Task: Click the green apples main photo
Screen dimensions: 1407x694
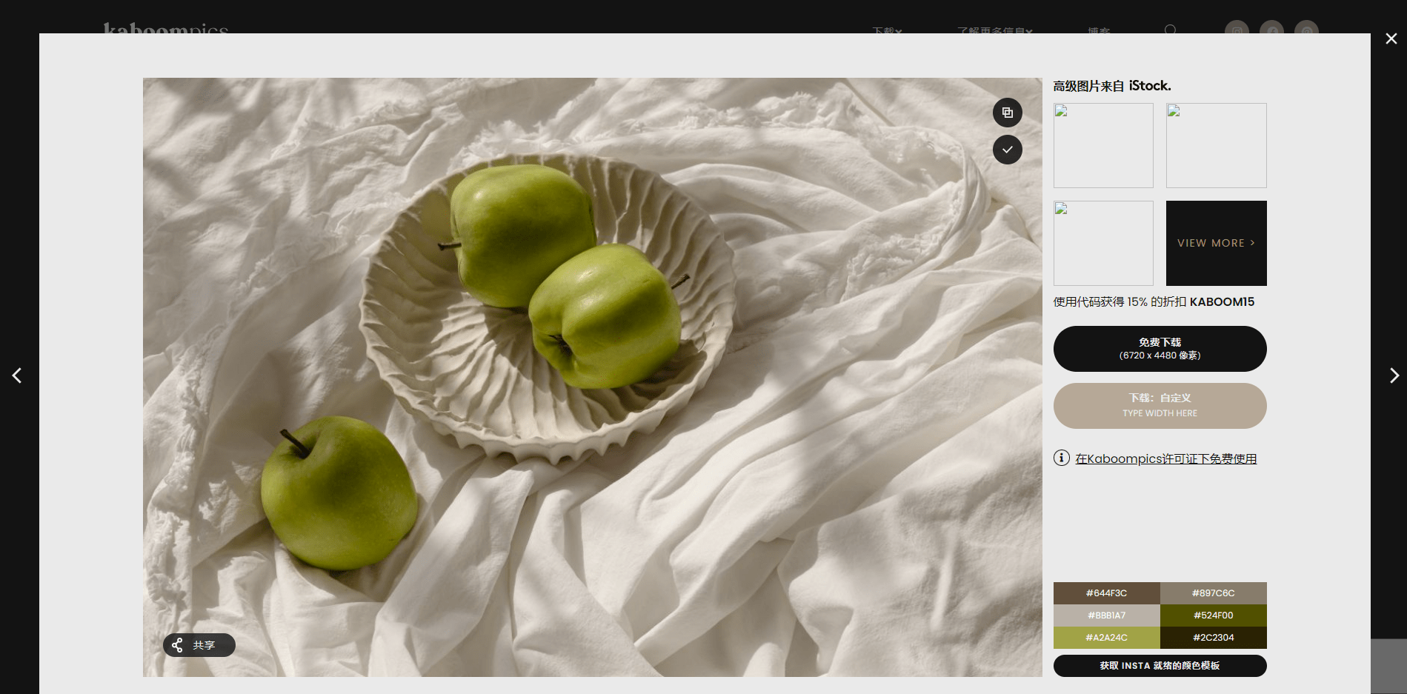Action: pyautogui.click(x=592, y=377)
